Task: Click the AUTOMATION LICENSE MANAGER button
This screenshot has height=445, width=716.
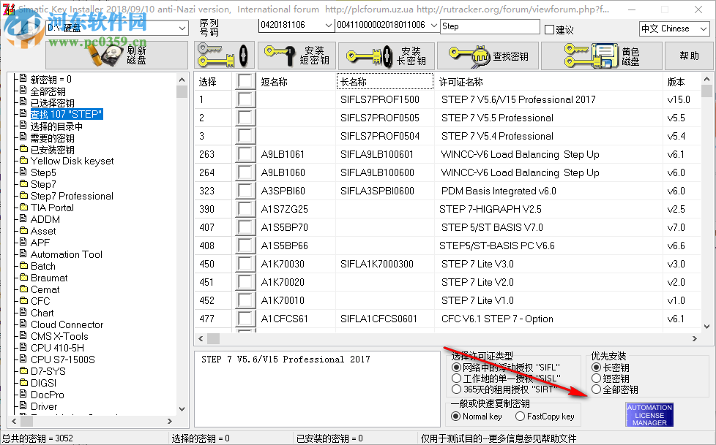Action: click(x=649, y=414)
